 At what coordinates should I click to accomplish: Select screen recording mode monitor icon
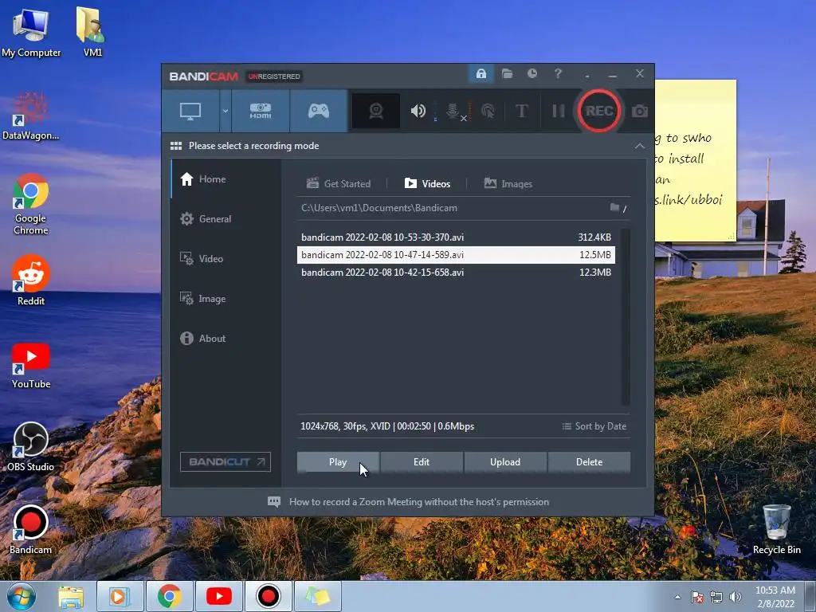pyautogui.click(x=190, y=111)
